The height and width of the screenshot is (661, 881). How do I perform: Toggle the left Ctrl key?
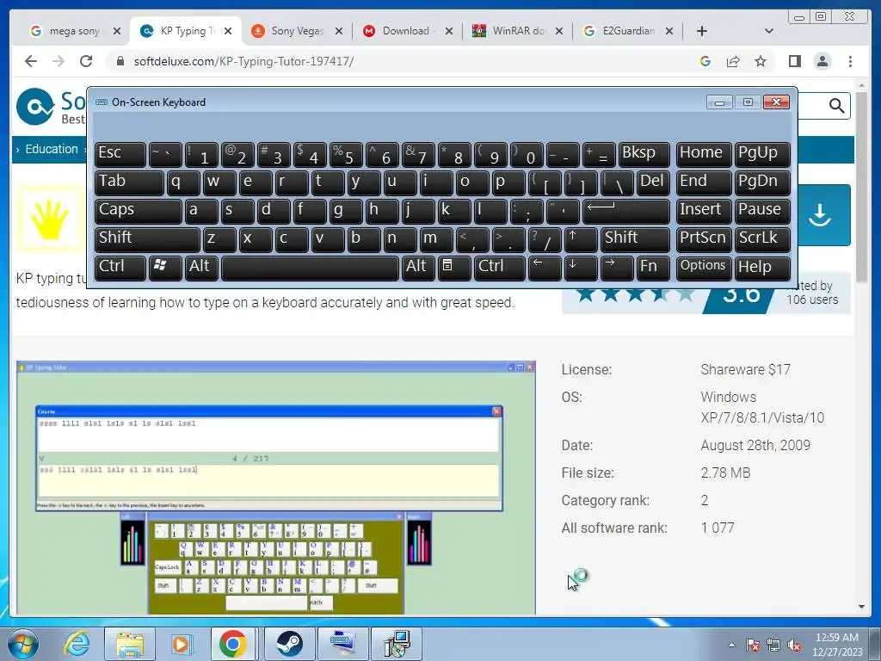(120, 268)
